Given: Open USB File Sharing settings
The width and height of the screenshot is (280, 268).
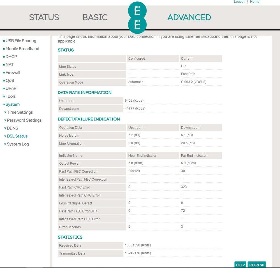Looking at the screenshot, I should point(21,41).
